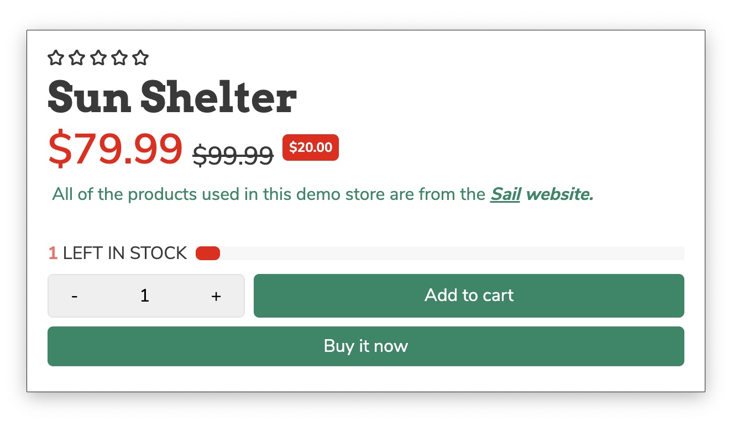
Task: Decrease quantity with the minus button
Action: (x=75, y=297)
